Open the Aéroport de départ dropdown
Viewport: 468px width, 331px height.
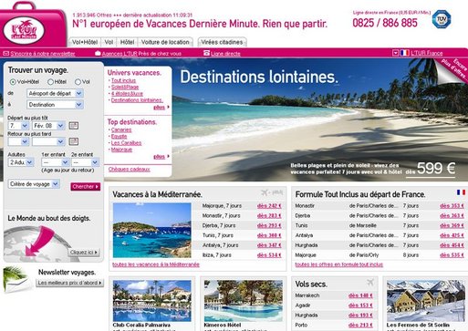tap(55, 94)
